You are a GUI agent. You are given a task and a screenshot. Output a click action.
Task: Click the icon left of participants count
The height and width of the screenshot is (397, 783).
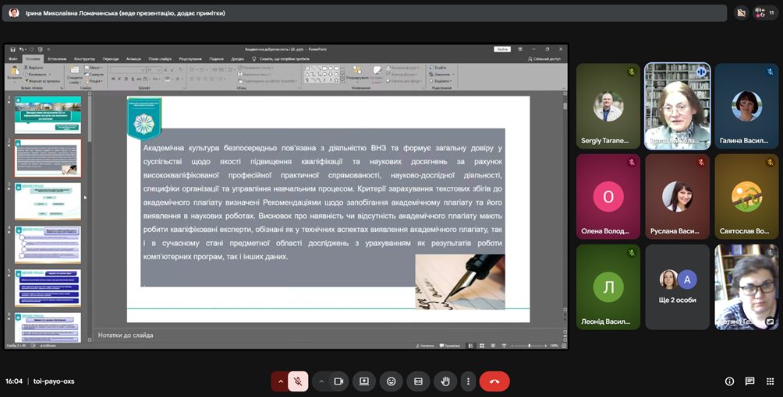pyautogui.click(x=741, y=12)
